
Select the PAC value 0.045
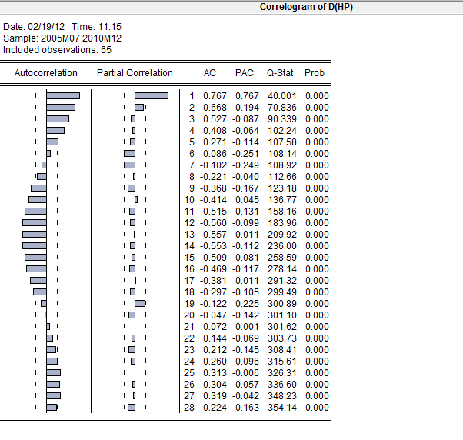[x=247, y=200]
